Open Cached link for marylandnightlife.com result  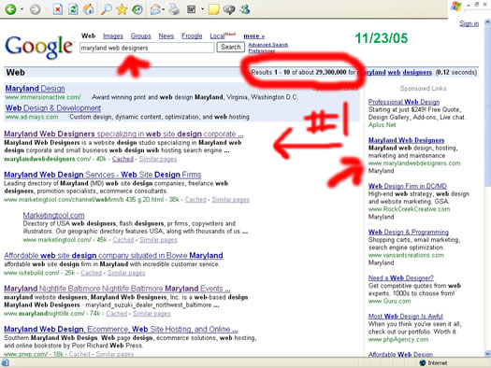117,313
